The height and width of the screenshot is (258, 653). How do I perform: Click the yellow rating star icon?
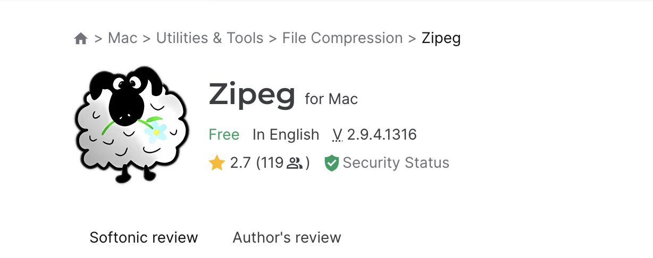pyautogui.click(x=217, y=163)
